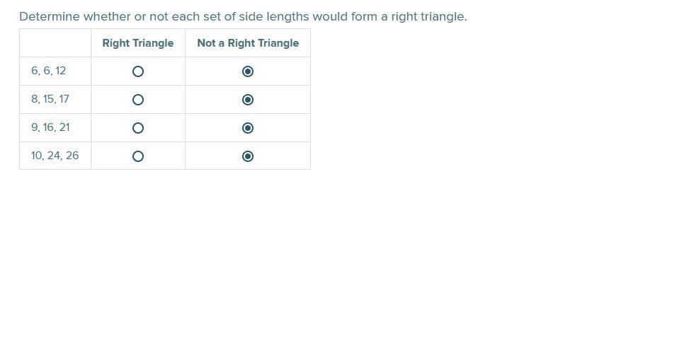
Task: Click the word "whether" in the instructions
Action: 107,17
